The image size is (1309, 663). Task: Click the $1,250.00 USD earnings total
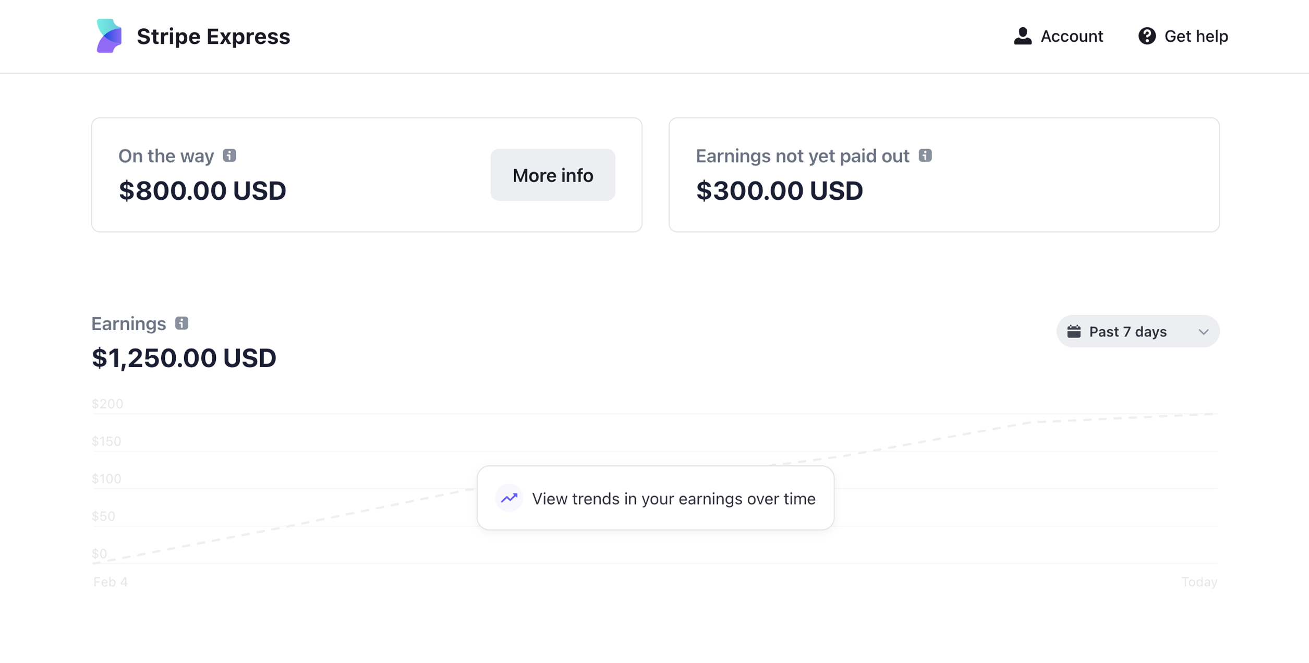(184, 357)
